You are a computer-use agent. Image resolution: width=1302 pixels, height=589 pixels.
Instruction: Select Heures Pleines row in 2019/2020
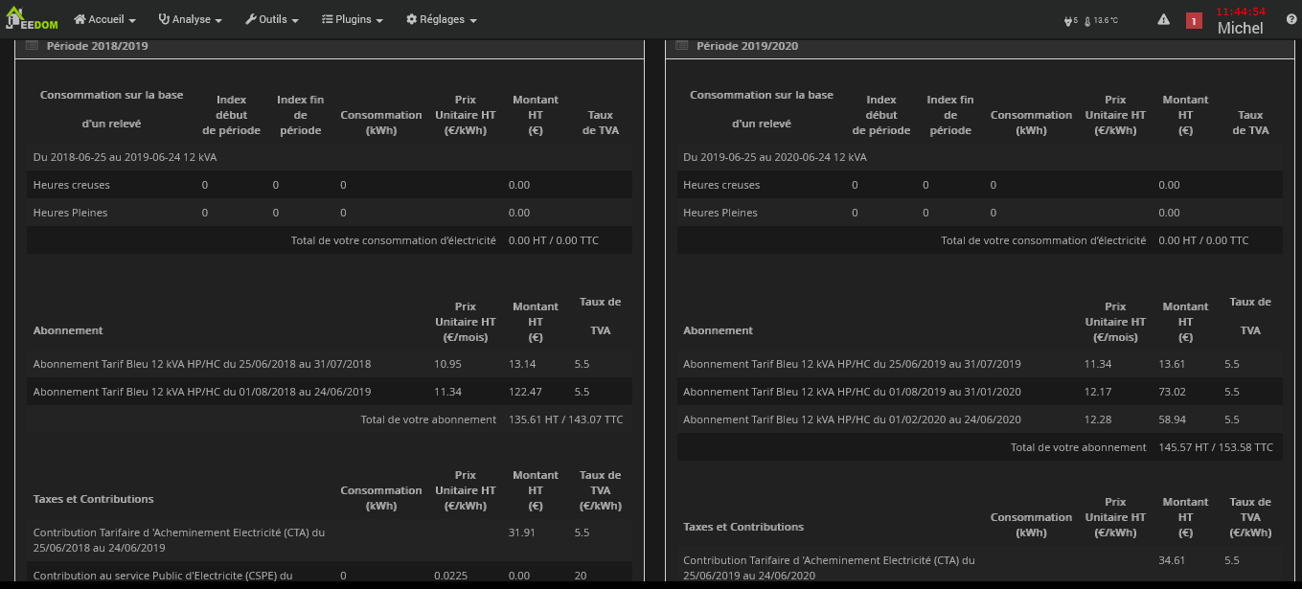(x=980, y=213)
